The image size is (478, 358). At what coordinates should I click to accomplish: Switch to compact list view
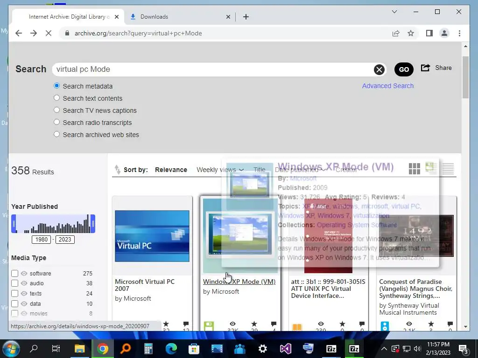[448, 168]
